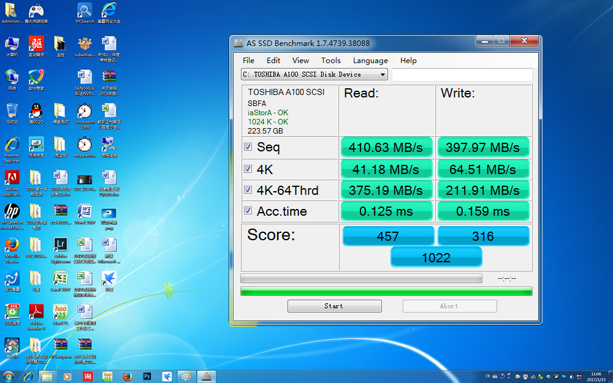Open the Recycle Bin desktop icon

pos(12,113)
